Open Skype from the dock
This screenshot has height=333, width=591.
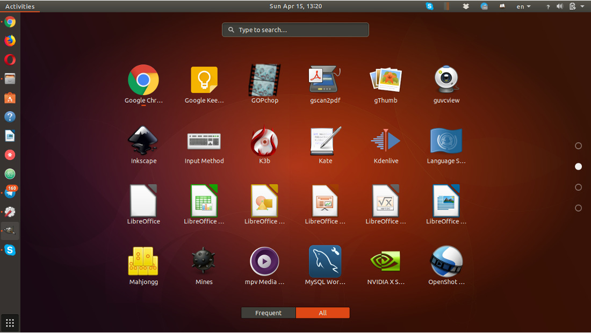10,250
